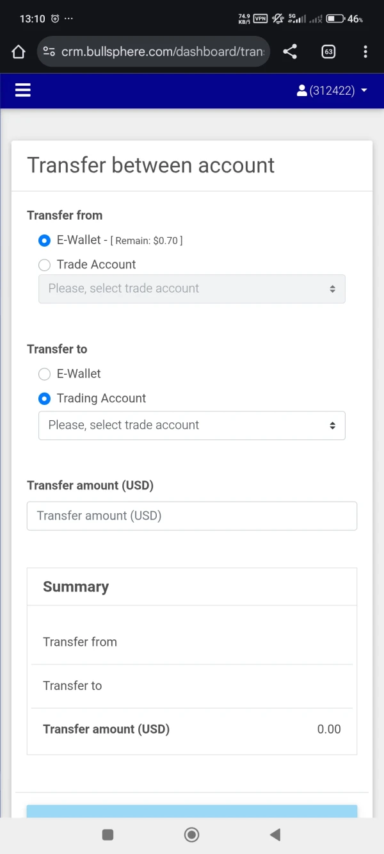The height and width of the screenshot is (854, 384).
Task: Open the browser three-dot overflow menu
Action: (x=365, y=52)
